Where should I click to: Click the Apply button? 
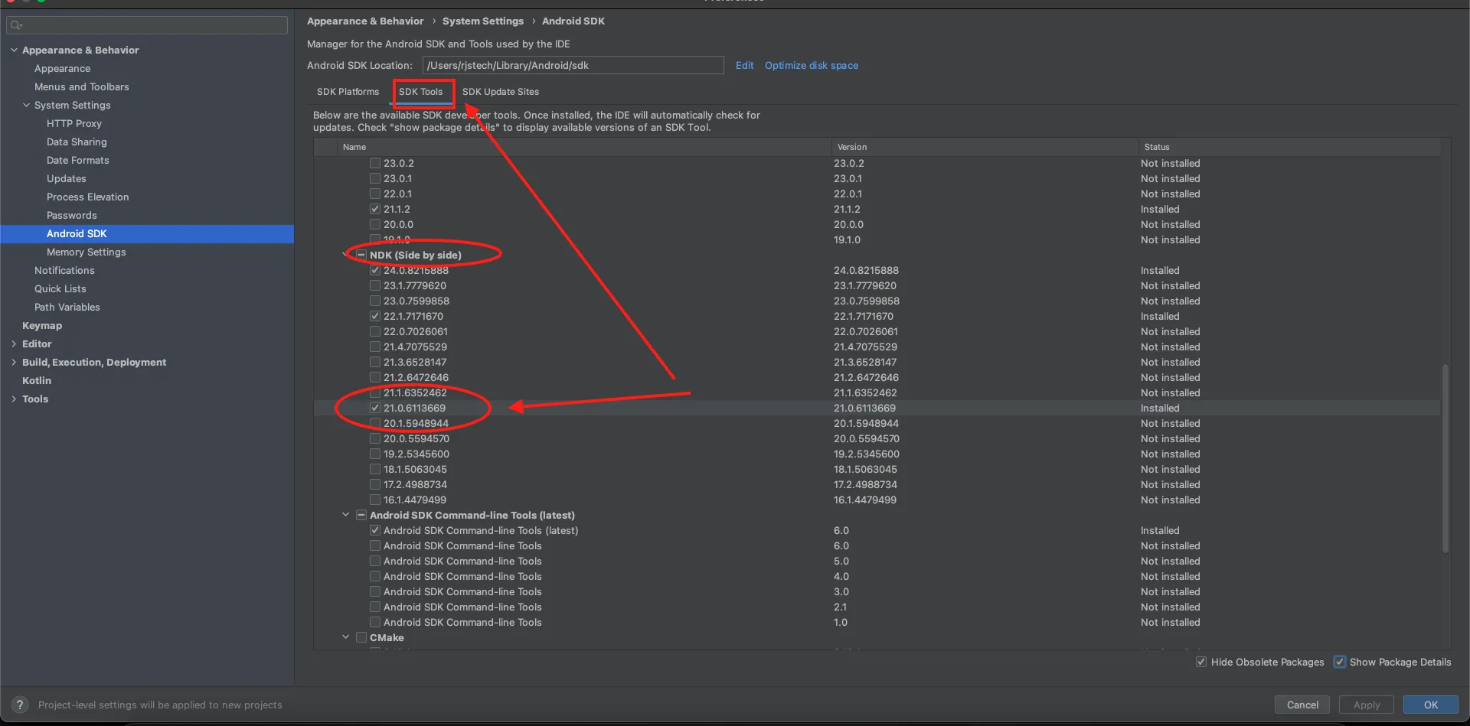click(x=1367, y=705)
